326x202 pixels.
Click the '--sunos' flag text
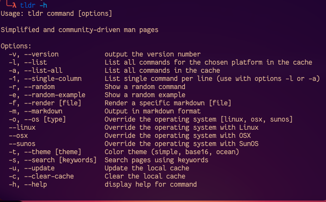(x=22, y=144)
